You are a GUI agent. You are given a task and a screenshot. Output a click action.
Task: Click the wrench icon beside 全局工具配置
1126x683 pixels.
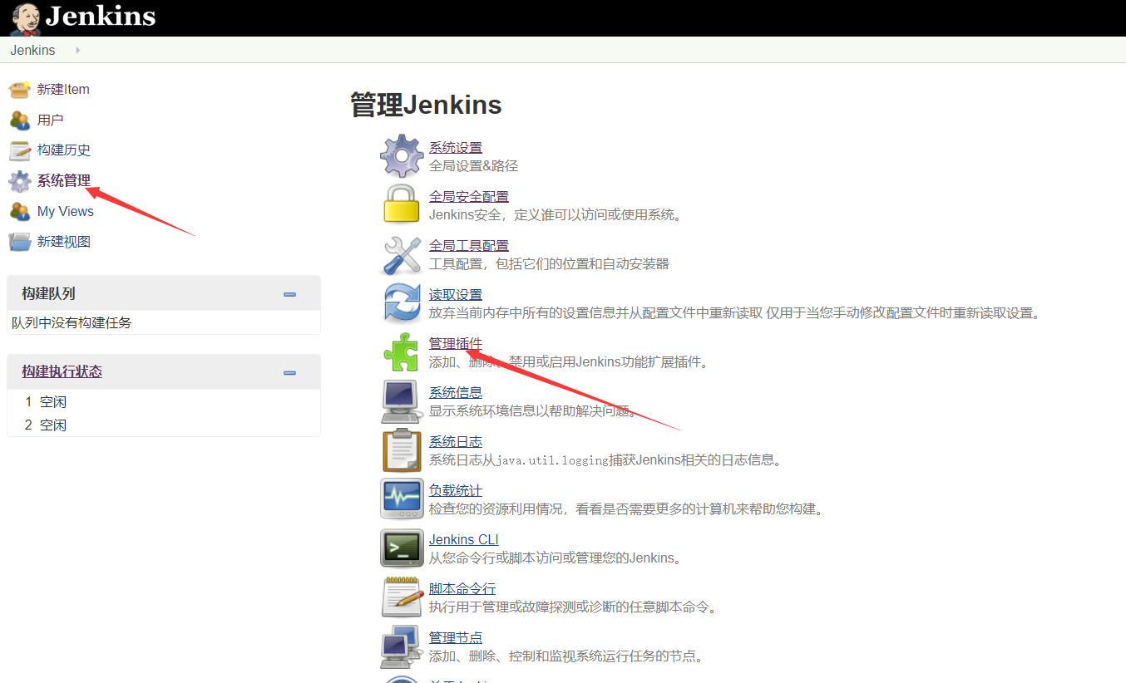pos(402,253)
